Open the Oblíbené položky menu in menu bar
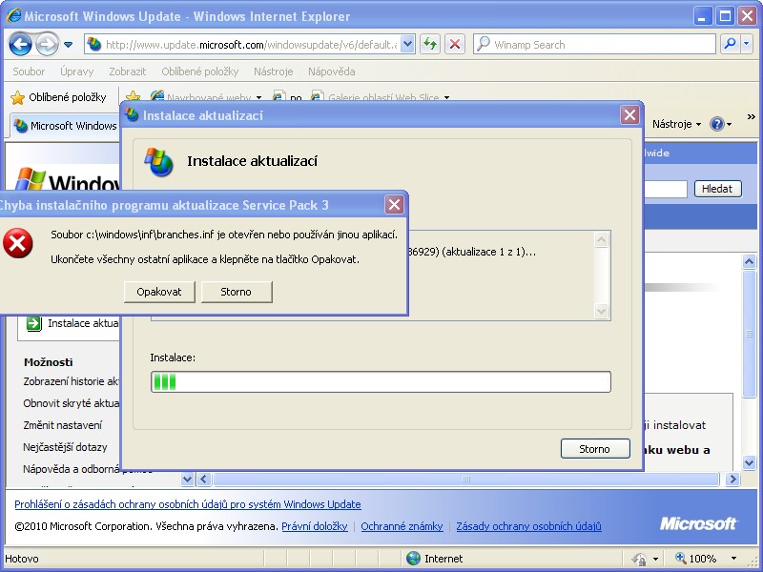 pos(200,71)
